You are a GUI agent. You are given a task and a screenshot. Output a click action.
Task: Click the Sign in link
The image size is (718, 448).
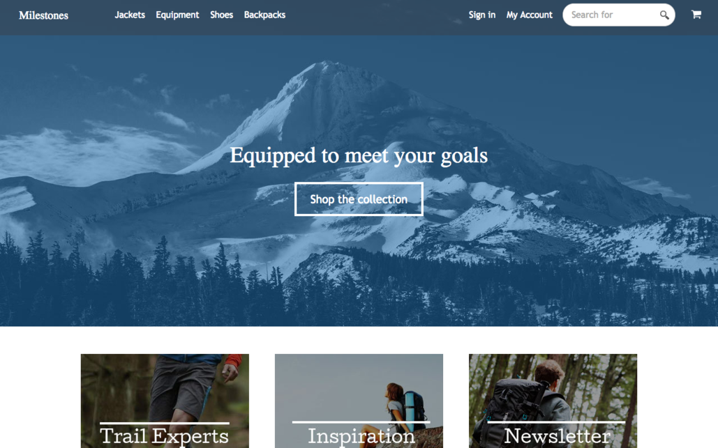click(481, 15)
